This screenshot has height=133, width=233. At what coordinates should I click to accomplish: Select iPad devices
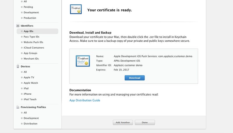[x=26, y=88]
